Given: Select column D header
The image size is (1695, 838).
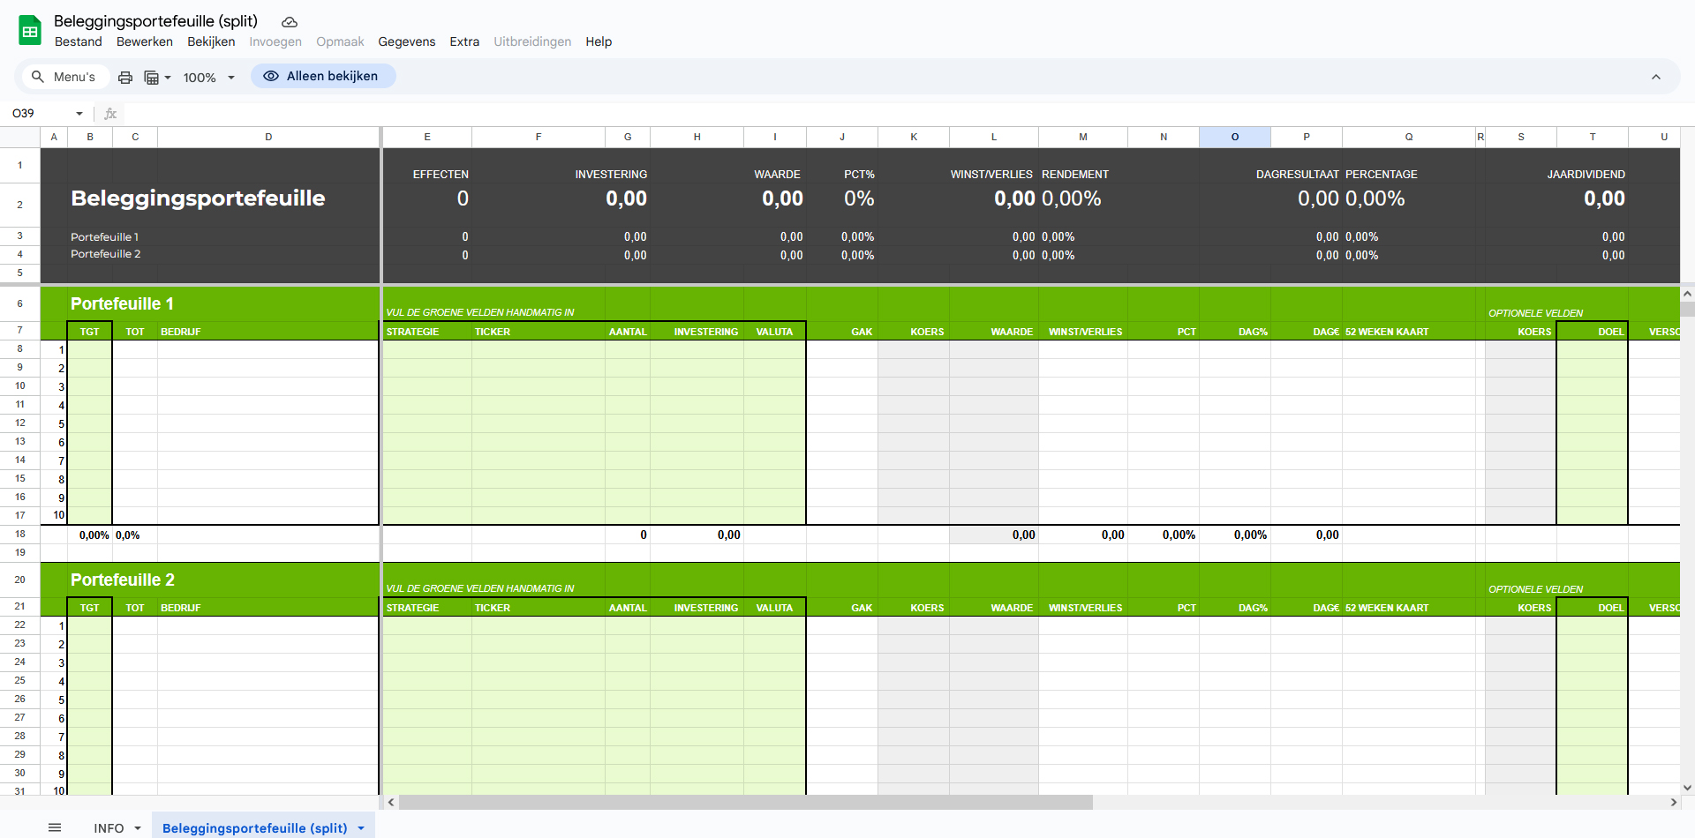Looking at the screenshot, I should pyautogui.click(x=268, y=137).
